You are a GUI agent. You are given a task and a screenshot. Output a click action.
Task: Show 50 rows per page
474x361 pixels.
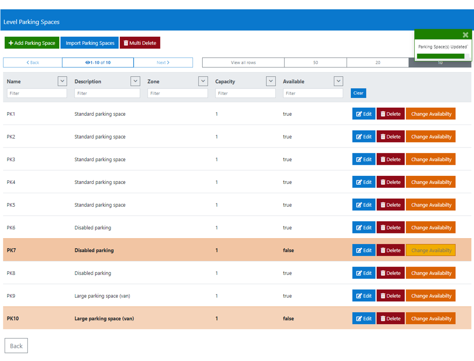coord(316,63)
